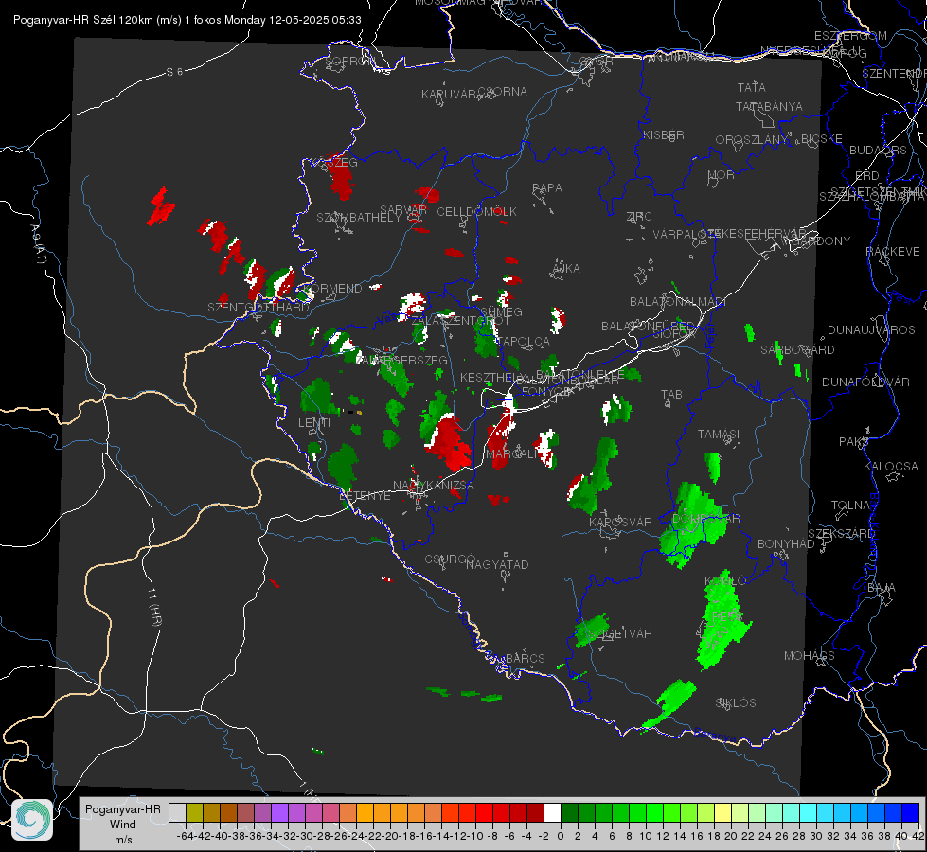Screen dimensions: 927x852
Task: Click the SUMEG city label
Action: [501, 311]
